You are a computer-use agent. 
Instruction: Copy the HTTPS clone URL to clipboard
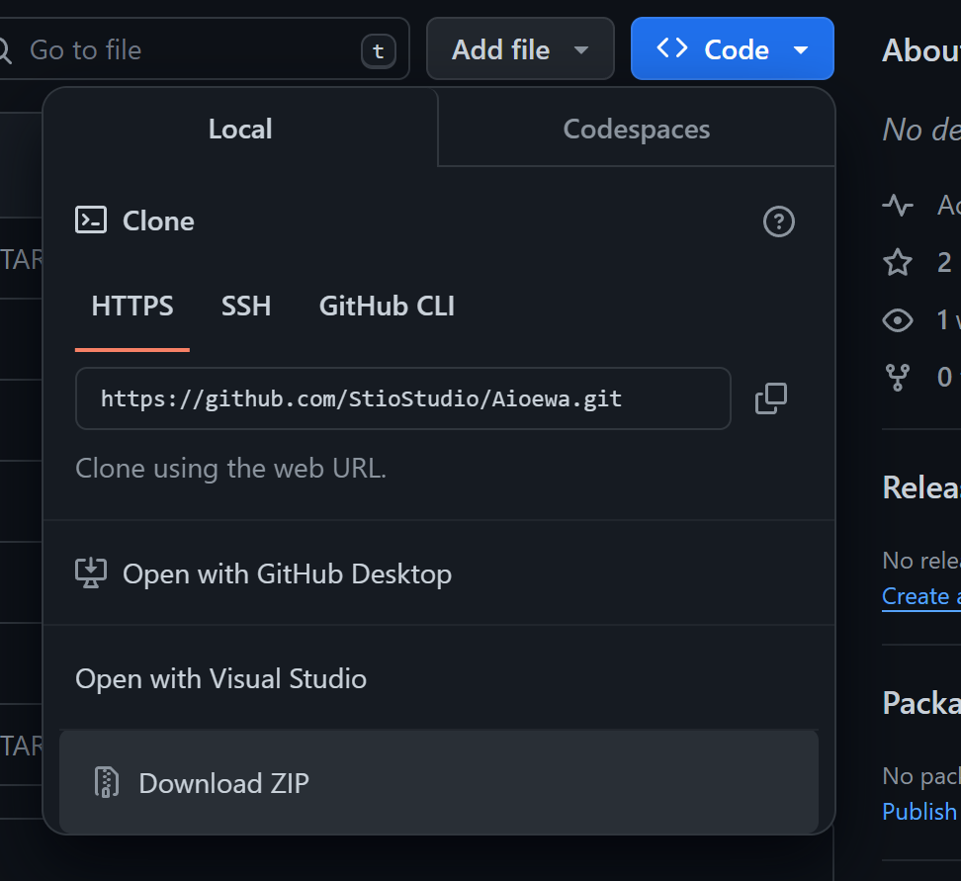pyautogui.click(x=770, y=398)
